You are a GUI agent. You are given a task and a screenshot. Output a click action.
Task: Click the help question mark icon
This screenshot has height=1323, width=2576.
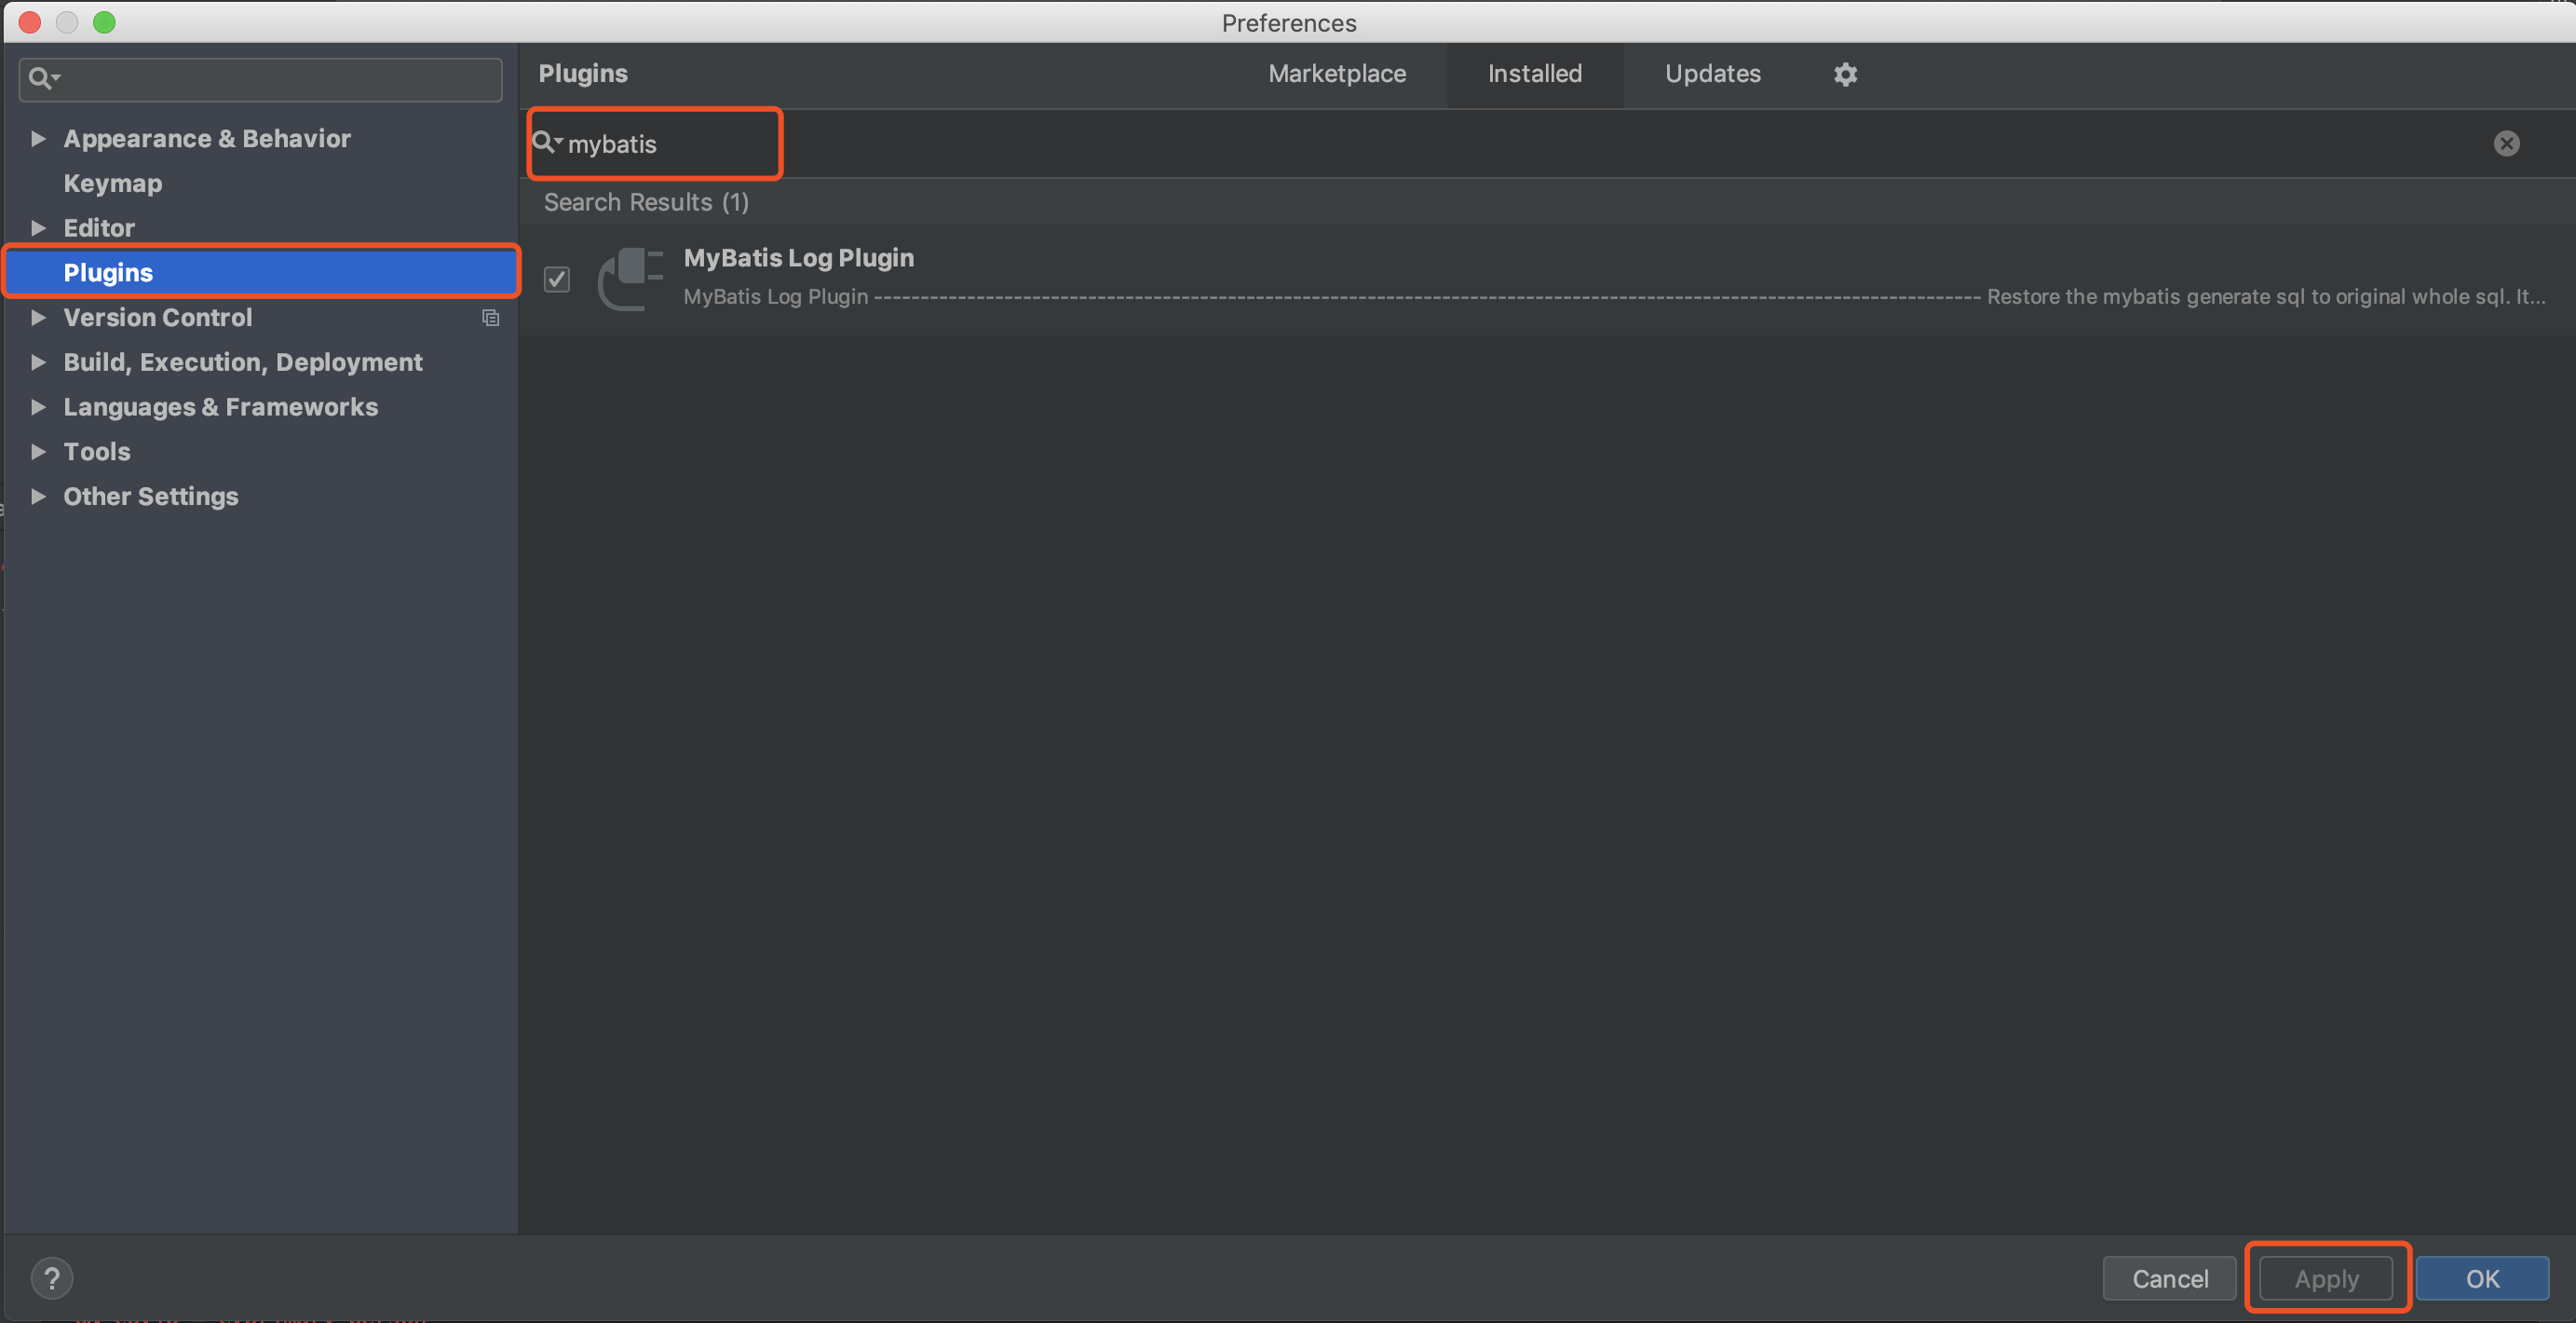click(x=52, y=1278)
